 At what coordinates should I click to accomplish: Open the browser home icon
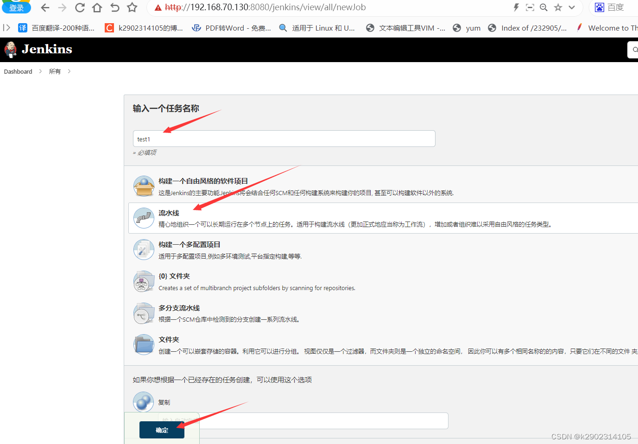tap(97, 7)
